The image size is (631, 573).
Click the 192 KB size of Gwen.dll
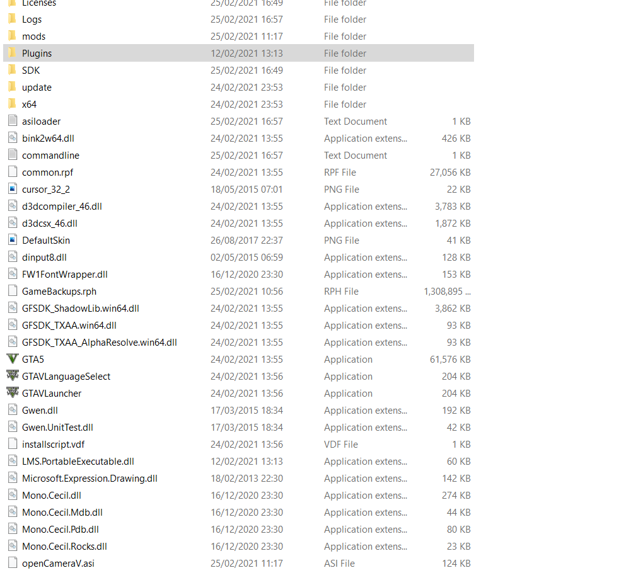(x=456, y=411)
